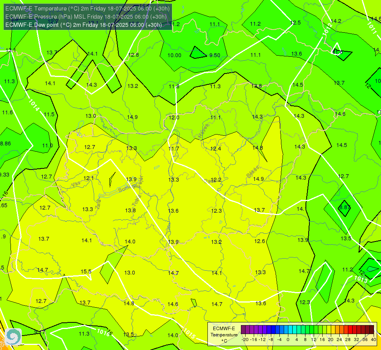This screenshot has width=381, height=350.
Task: Click the 1015 isobar label
Action: tap(189, 333)
